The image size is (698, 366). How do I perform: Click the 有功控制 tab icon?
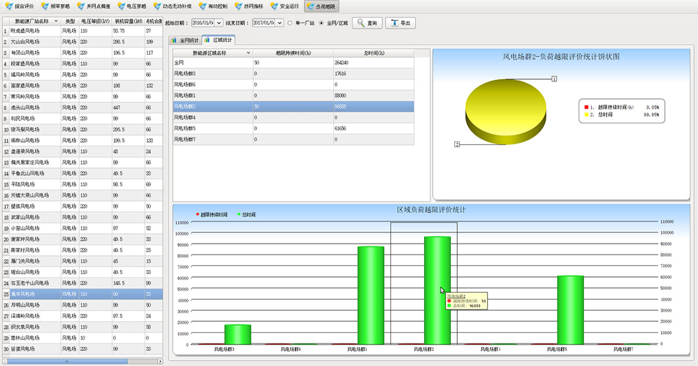[202, 6]
